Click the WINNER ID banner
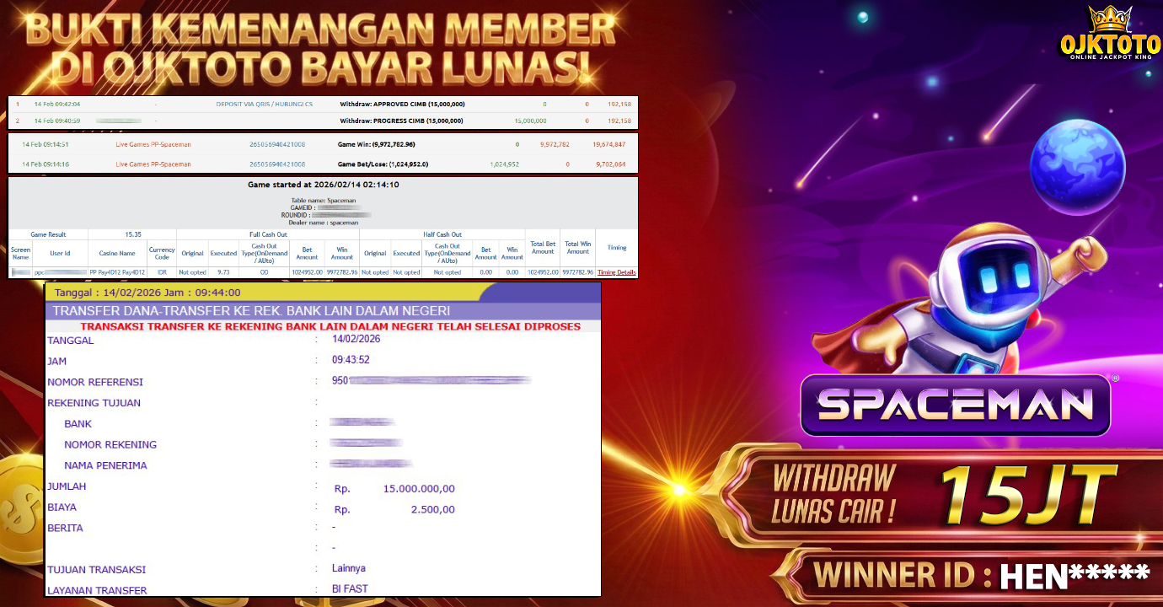Viewport: 1163px width, 607px height. pyautogui.click(x=978, y=575)
